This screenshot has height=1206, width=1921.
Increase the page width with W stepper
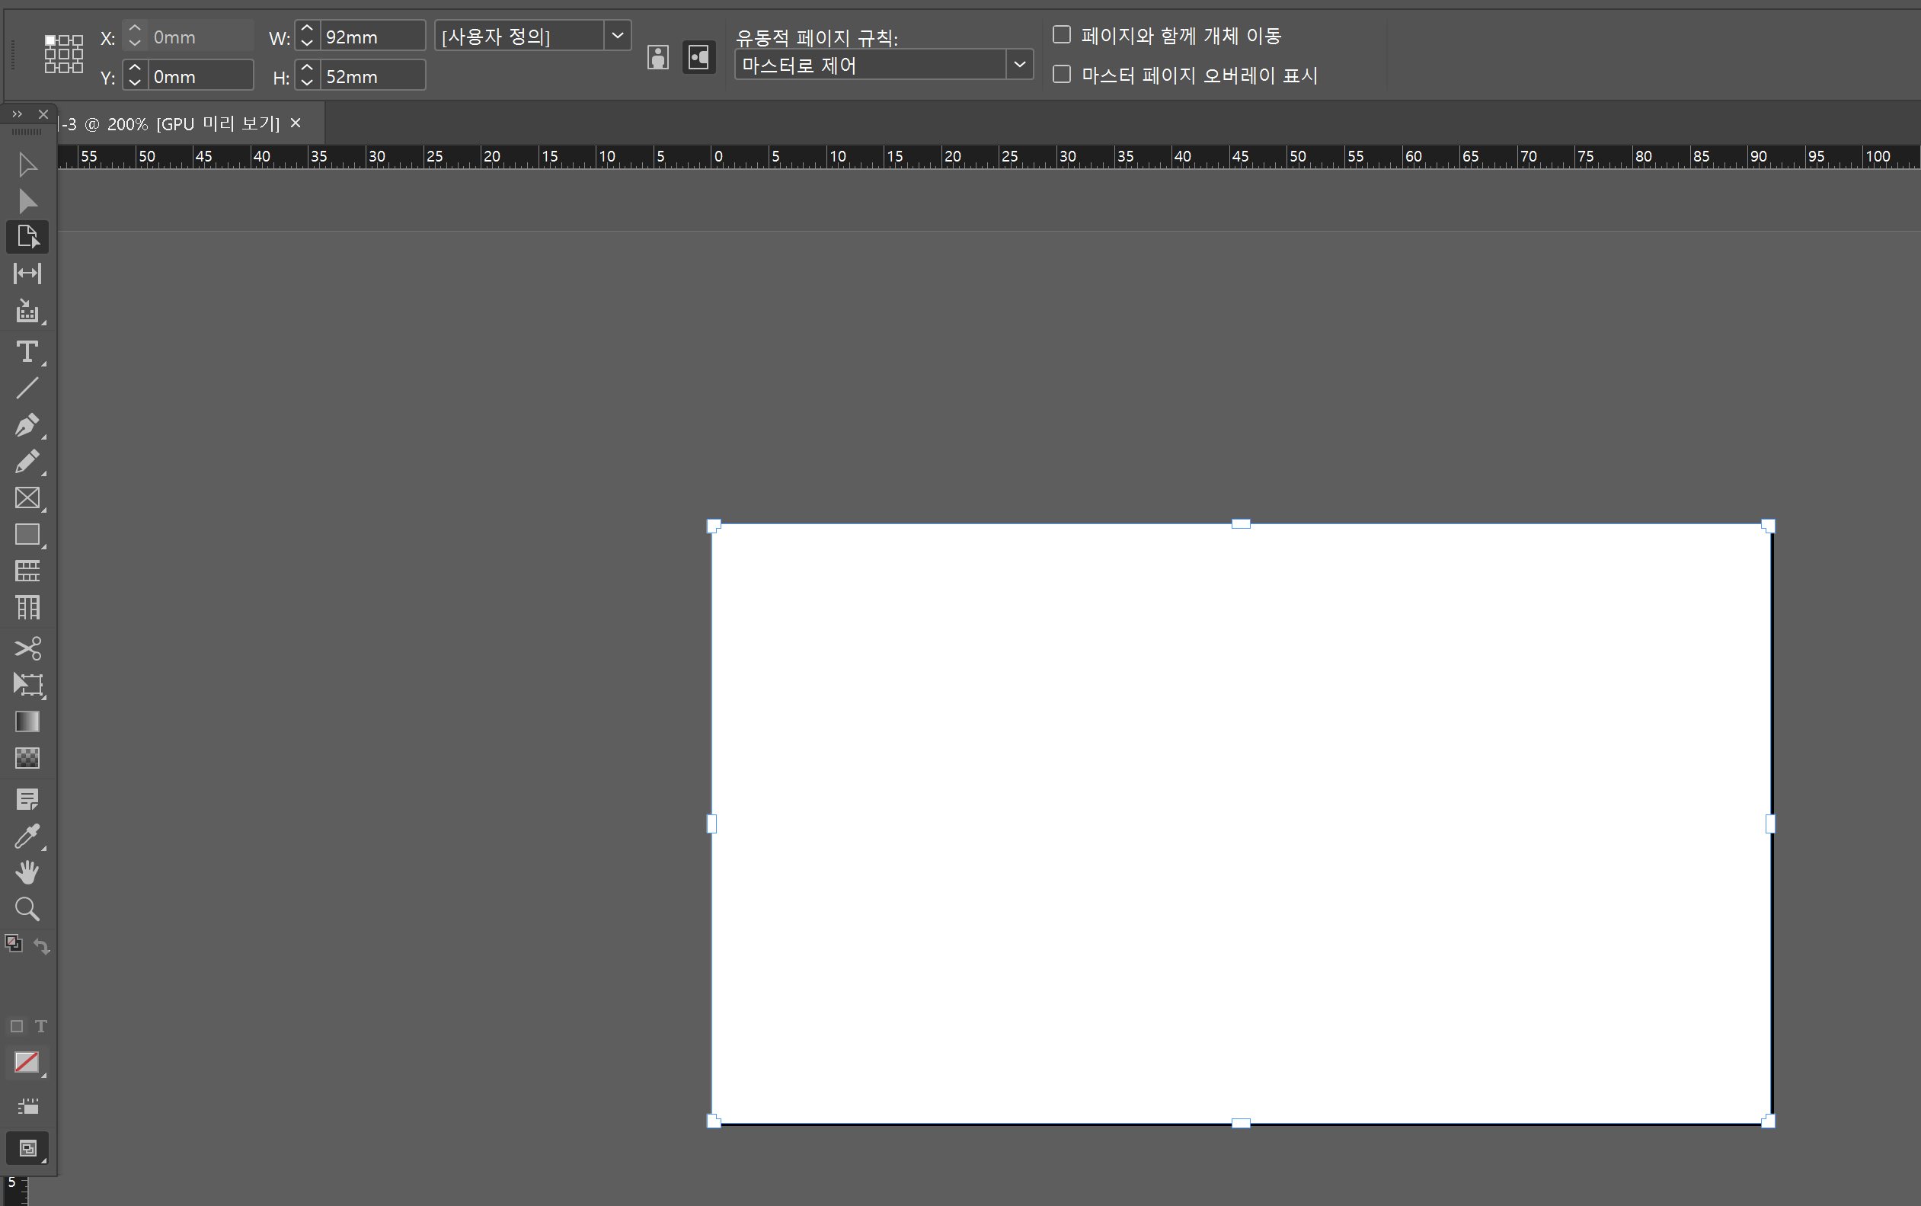[x=307, y=29]
